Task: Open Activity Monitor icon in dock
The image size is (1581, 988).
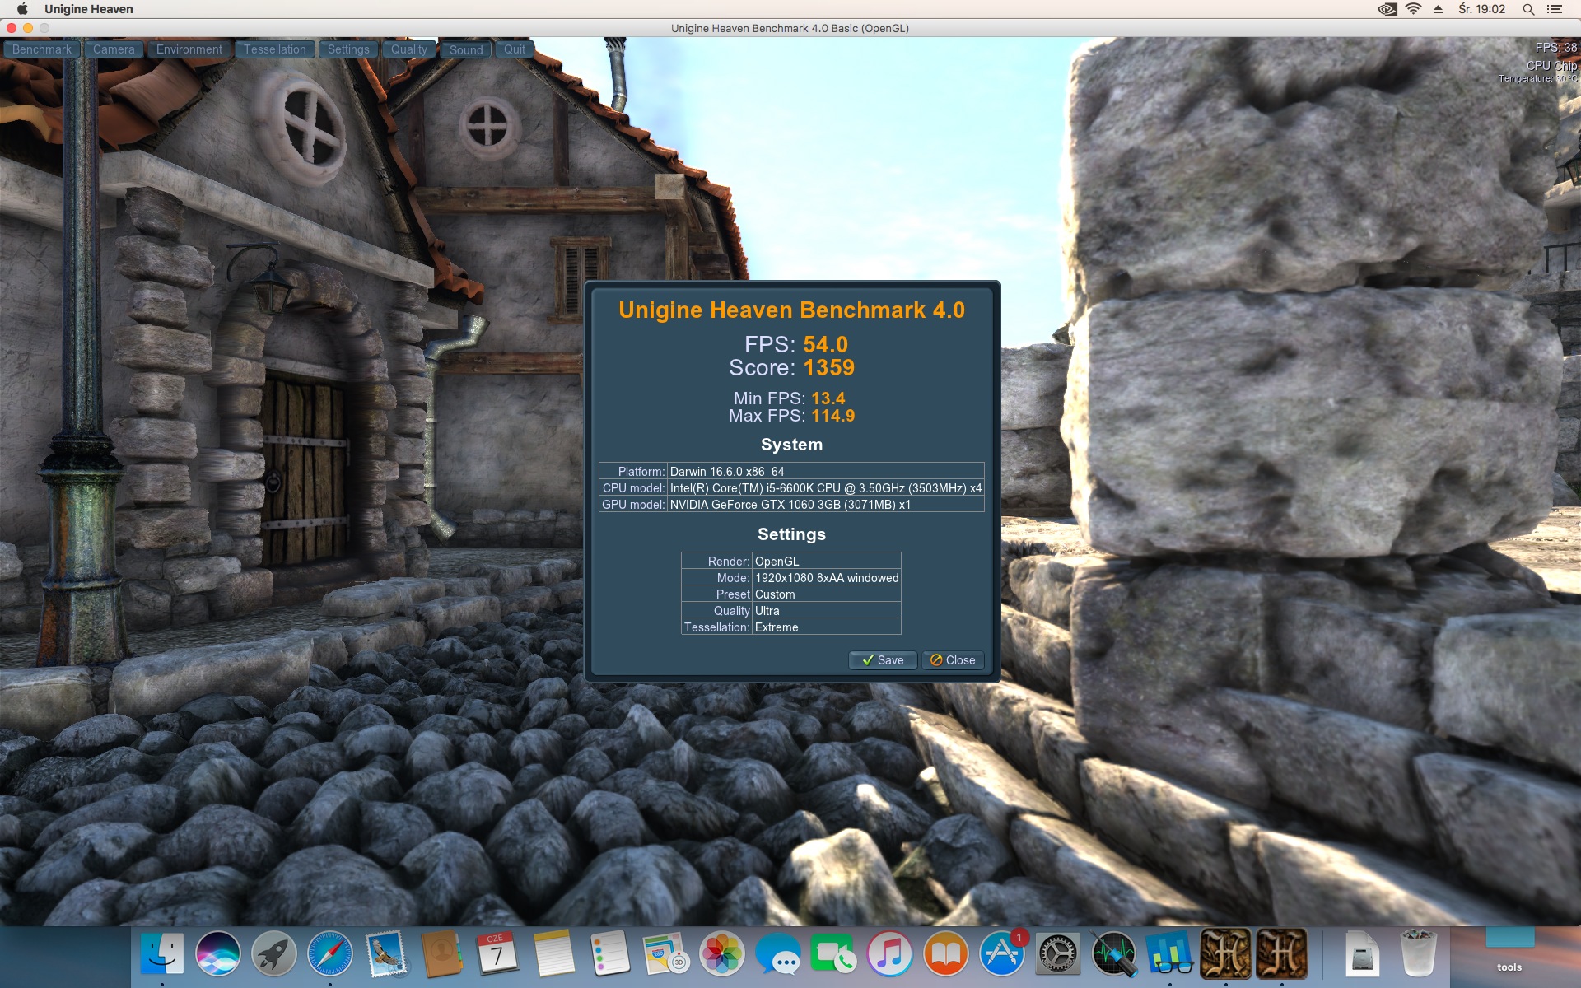Action: pyautogui.click(x=1114, y=954)
